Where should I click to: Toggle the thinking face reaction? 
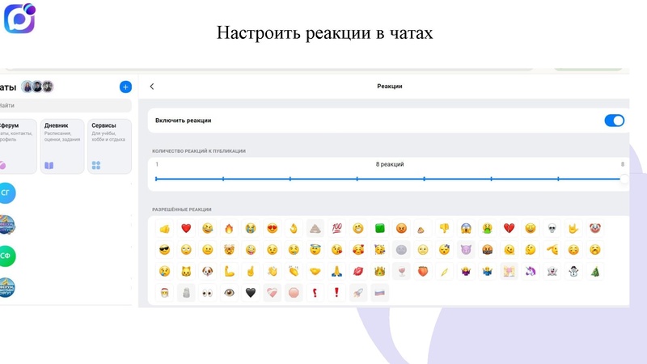531,250
